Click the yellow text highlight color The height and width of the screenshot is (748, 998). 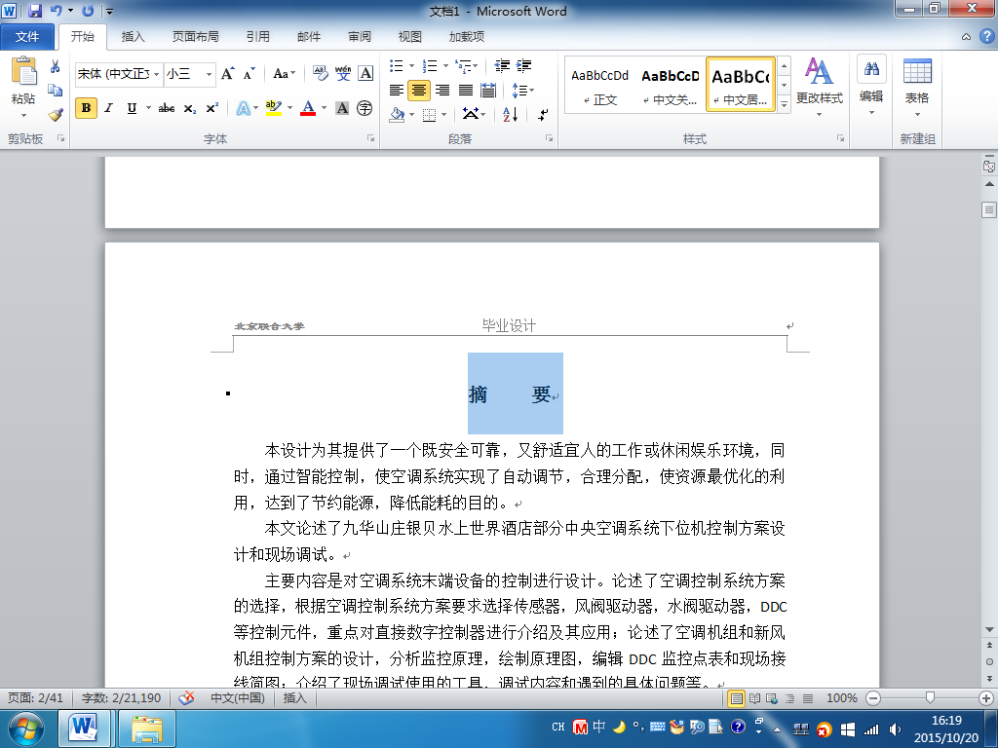(x=274, y=108)
